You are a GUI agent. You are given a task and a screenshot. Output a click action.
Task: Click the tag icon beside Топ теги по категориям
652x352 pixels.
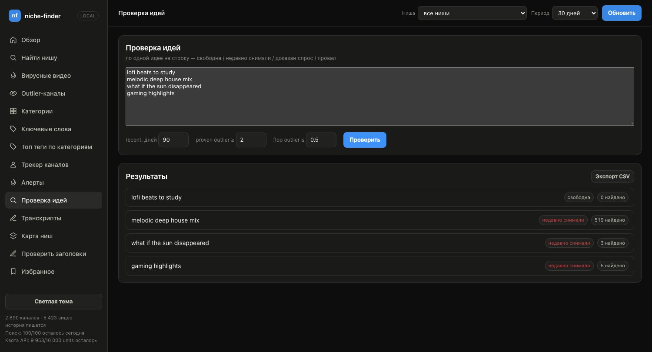pos(13,147)
